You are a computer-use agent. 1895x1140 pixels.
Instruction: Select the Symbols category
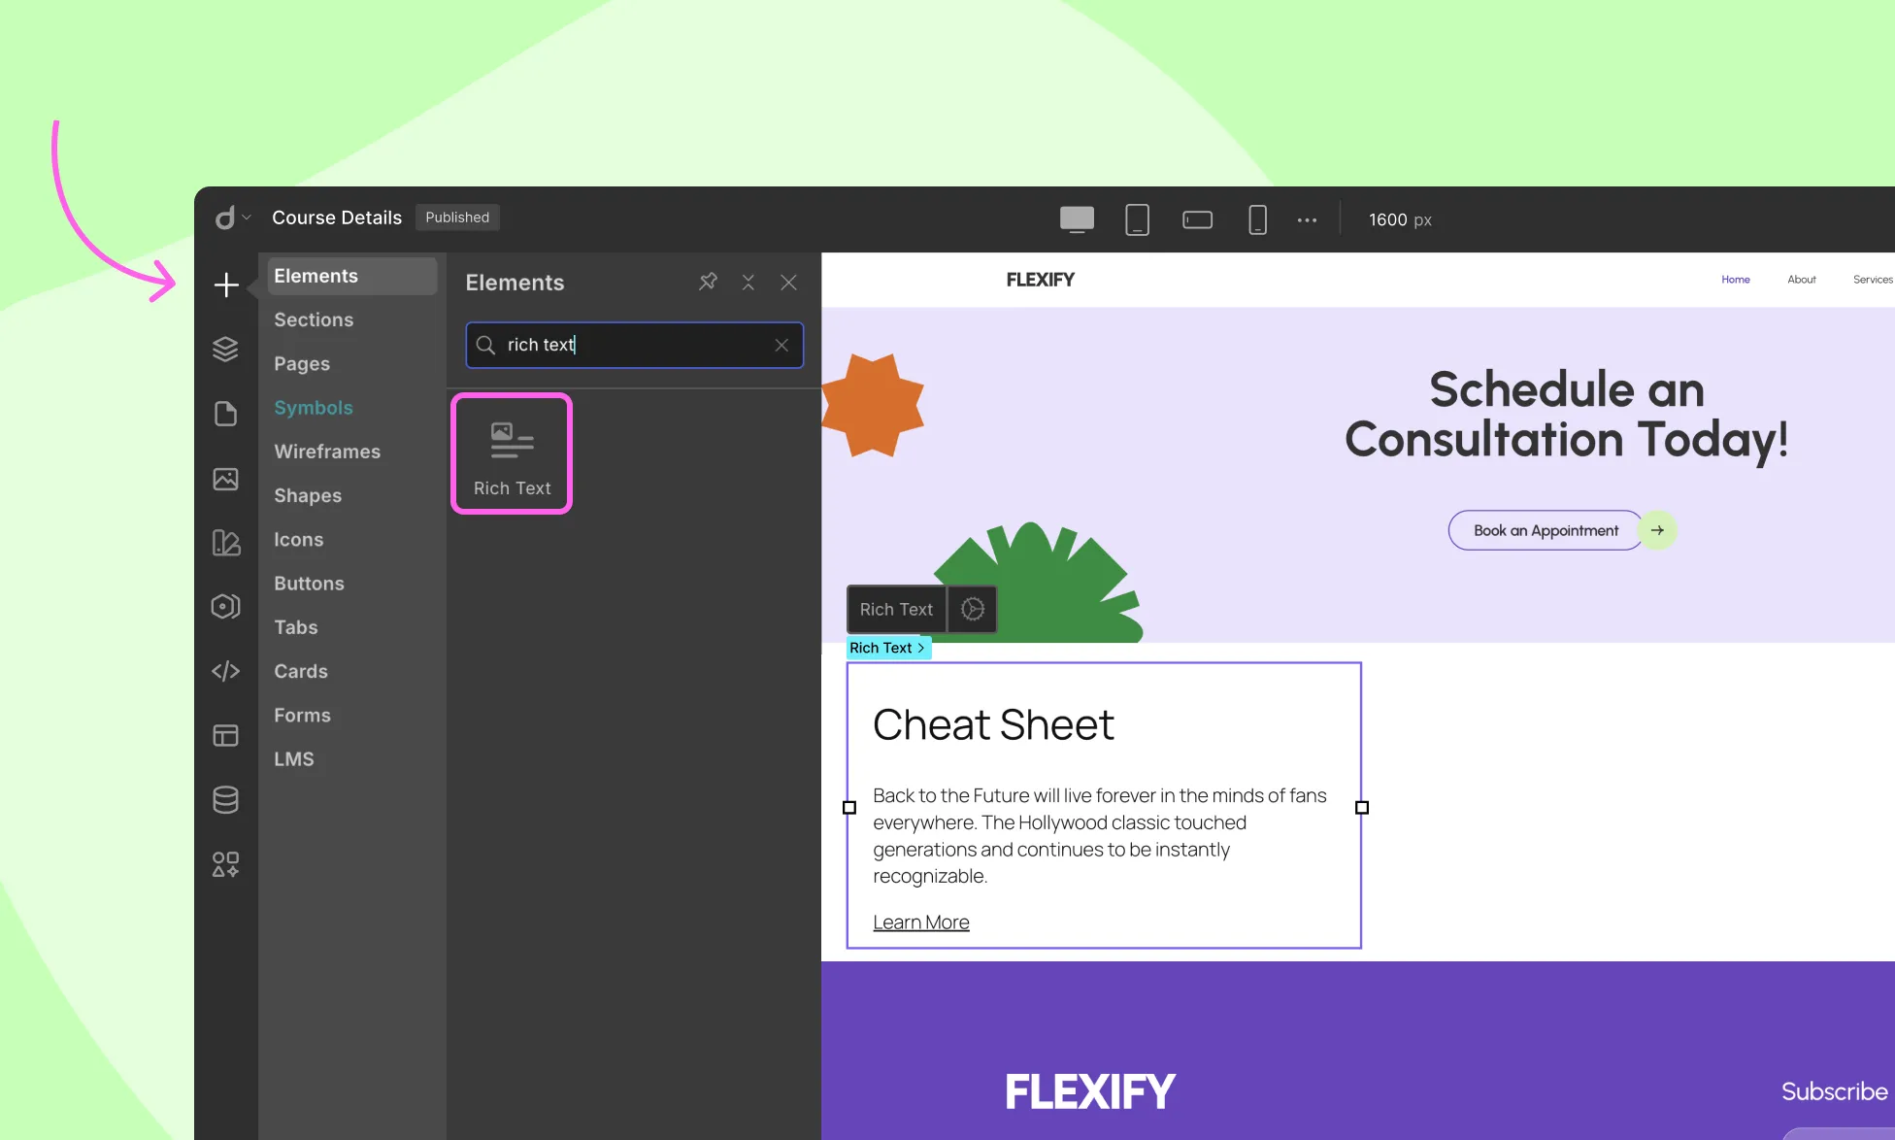point(314,408)
